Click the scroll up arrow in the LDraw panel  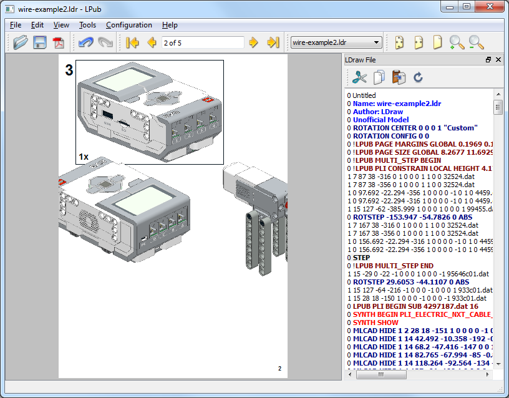click(498, 94)
